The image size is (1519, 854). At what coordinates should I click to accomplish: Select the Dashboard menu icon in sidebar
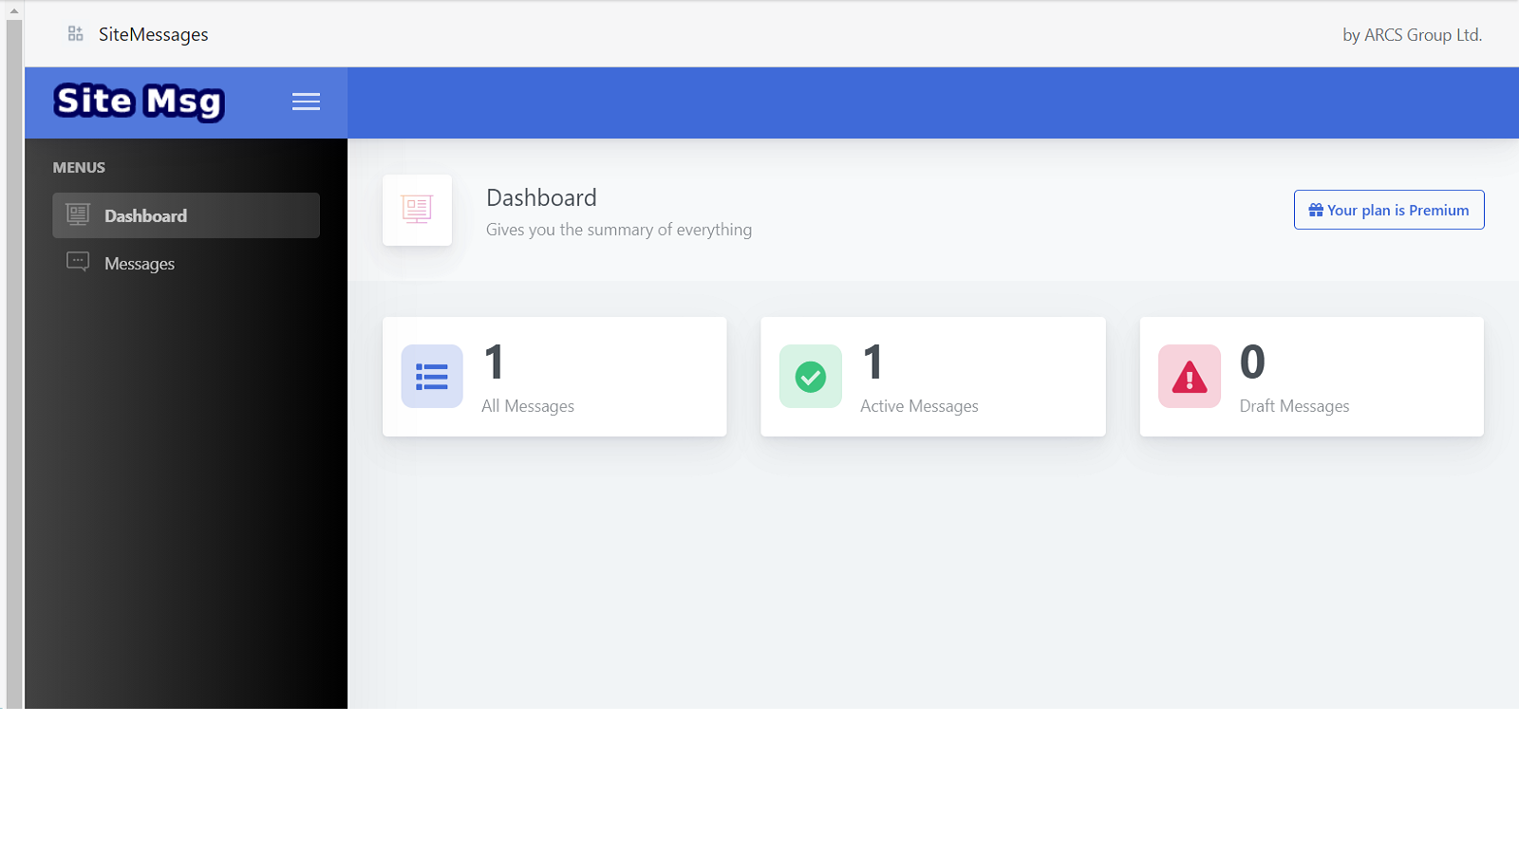click(x=77, y=214)
